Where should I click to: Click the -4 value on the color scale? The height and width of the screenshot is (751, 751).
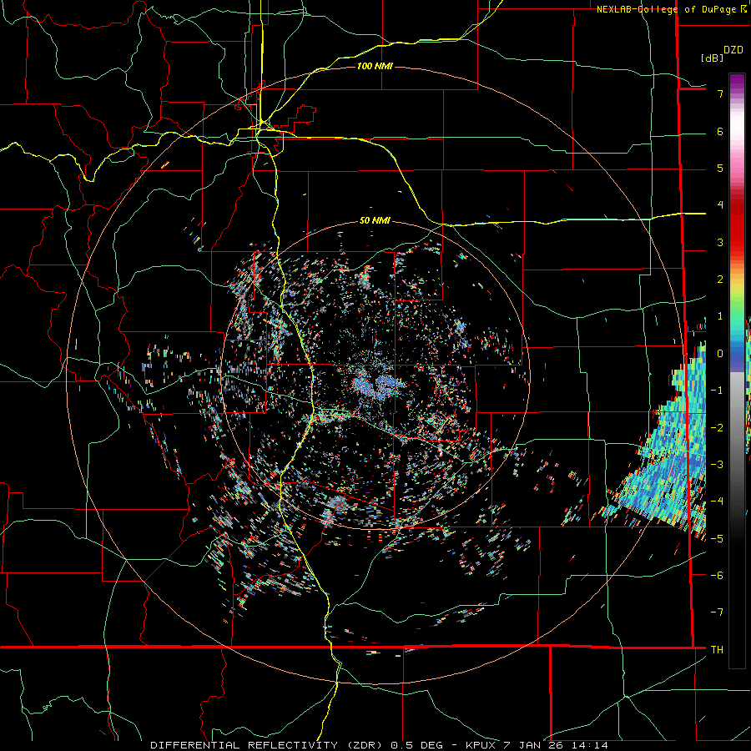(x=717, y=501)
